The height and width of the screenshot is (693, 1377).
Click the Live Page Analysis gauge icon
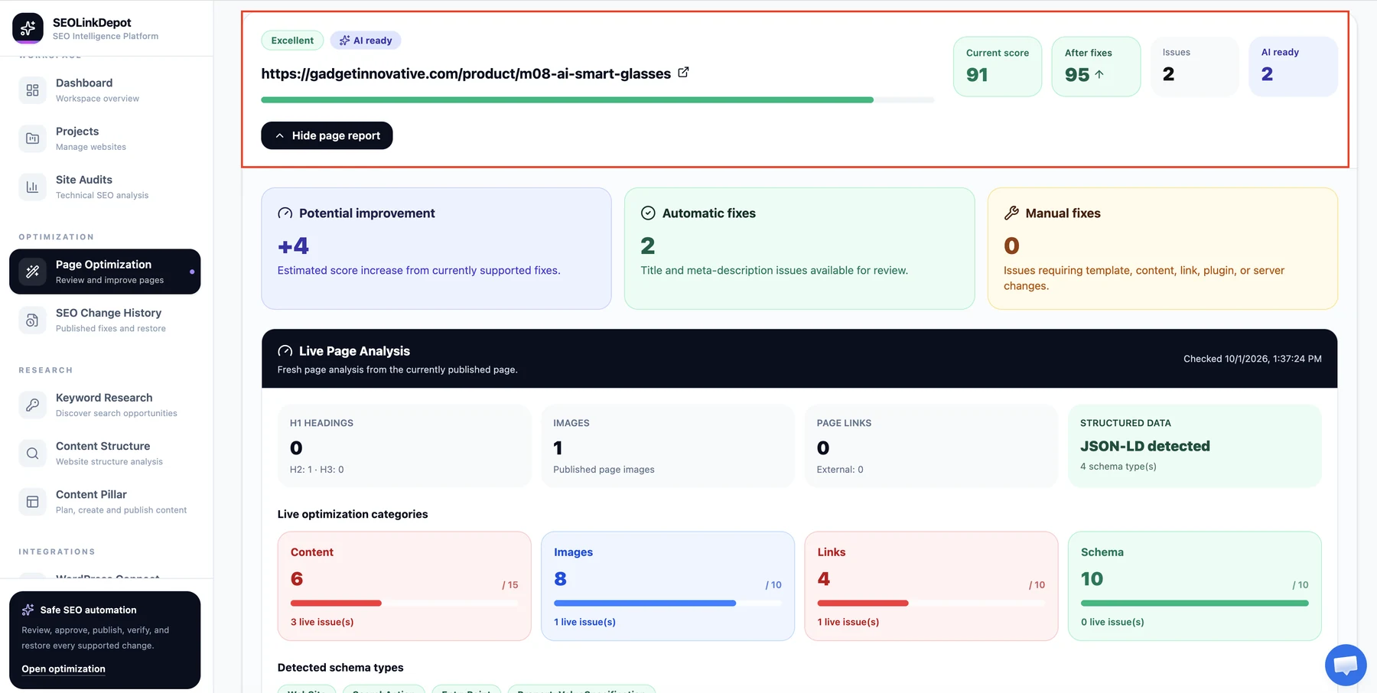point(285,351)
